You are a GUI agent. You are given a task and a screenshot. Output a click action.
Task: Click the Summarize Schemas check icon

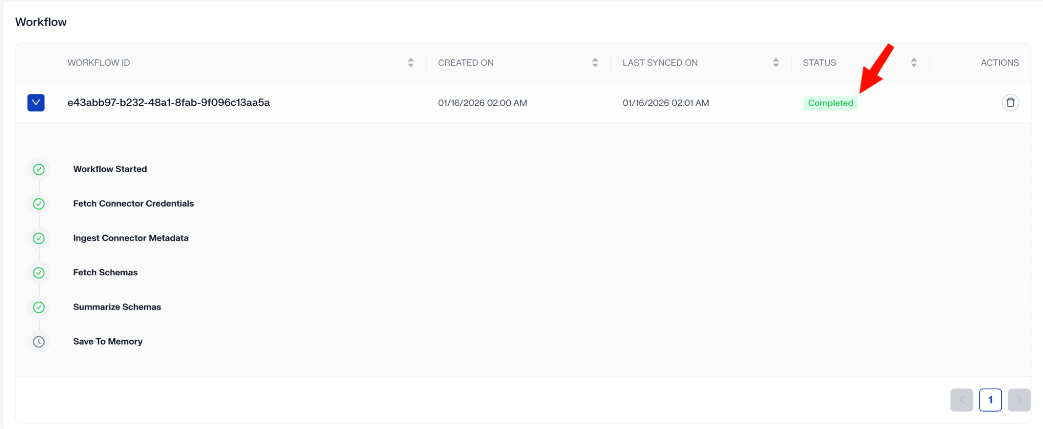coord(39,307)
